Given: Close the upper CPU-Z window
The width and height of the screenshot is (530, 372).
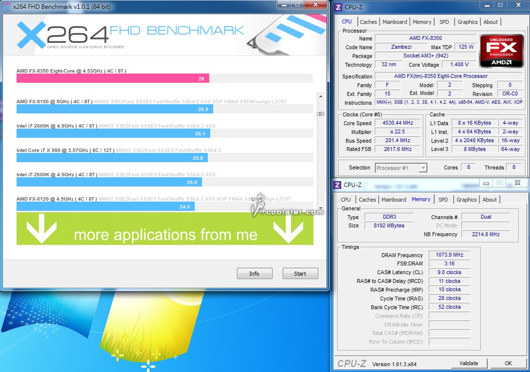Looking at the screenshot, I should (x=518, y=5).
